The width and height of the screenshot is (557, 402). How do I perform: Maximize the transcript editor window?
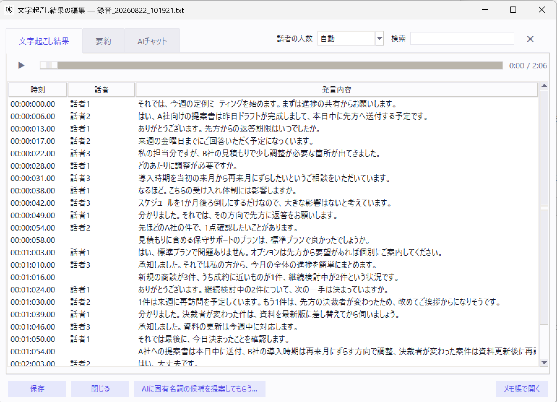(513, 10)
